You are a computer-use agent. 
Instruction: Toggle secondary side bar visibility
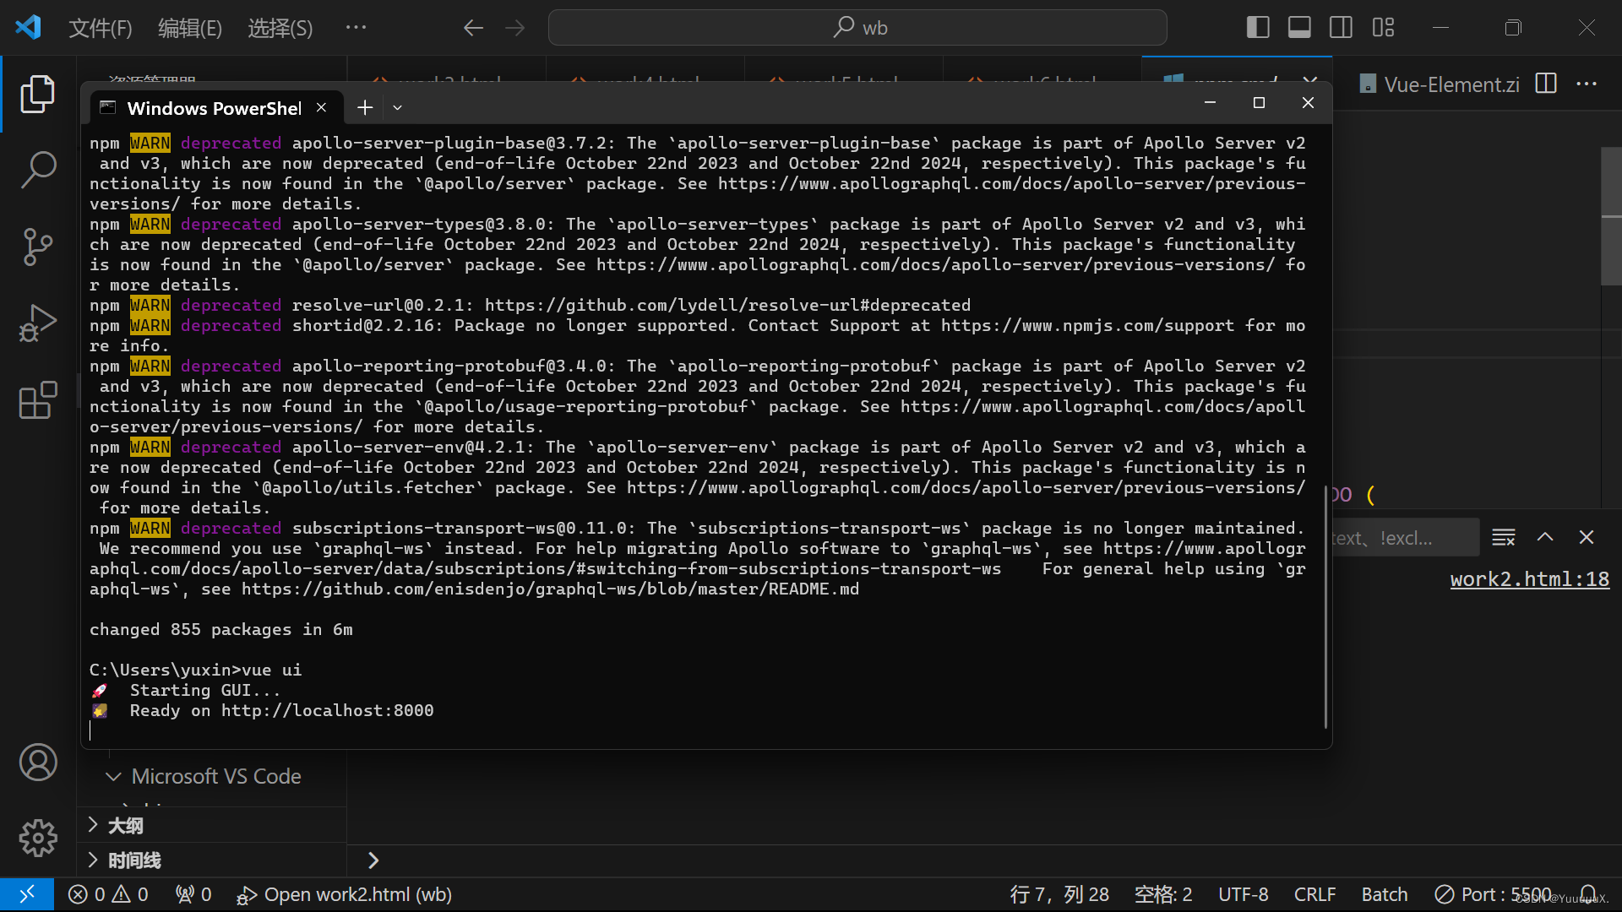tap(1341, 27)
